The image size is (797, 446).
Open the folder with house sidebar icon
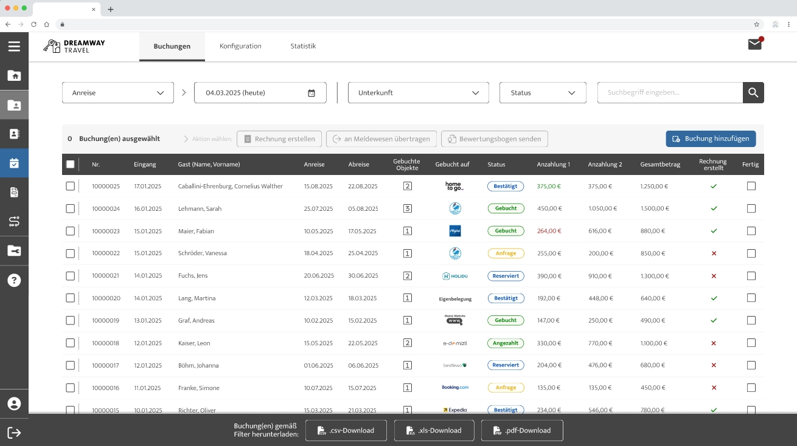coord(14,76)
